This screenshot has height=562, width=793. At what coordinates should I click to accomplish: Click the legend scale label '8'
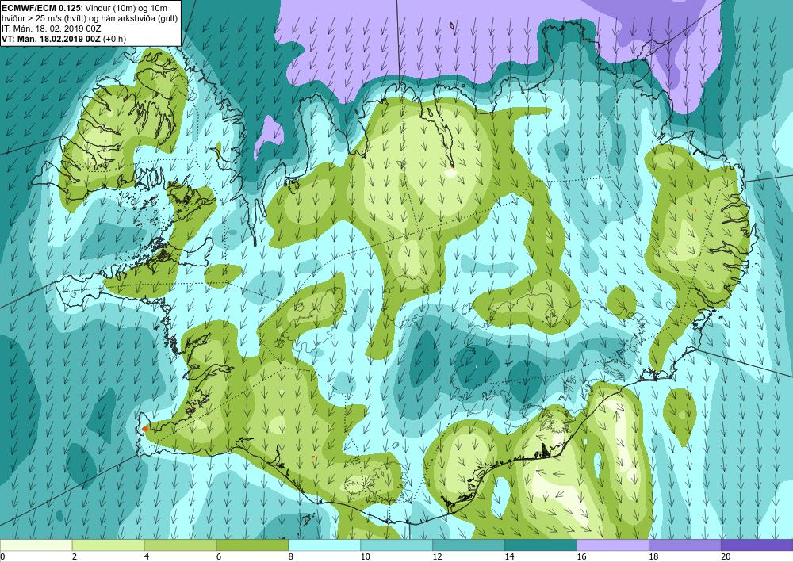[291, 556]
